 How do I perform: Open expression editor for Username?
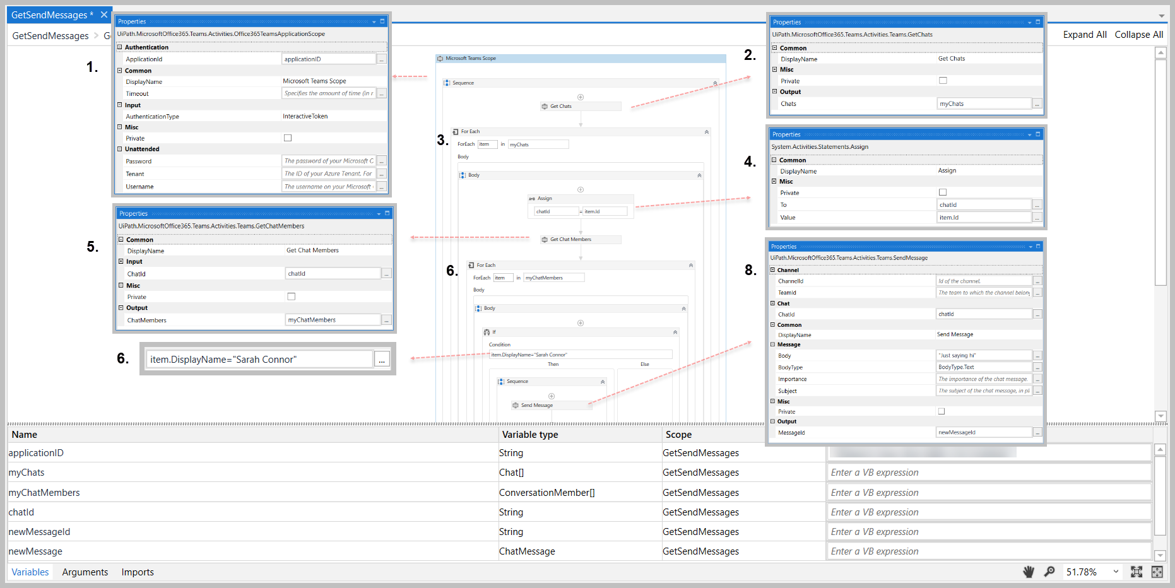382,187
